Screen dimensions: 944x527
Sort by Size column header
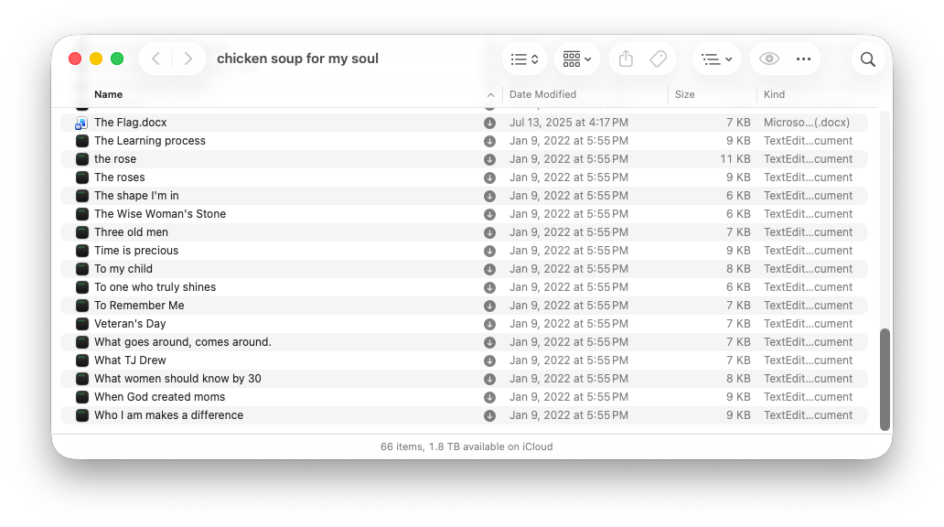tap(684, 94)
